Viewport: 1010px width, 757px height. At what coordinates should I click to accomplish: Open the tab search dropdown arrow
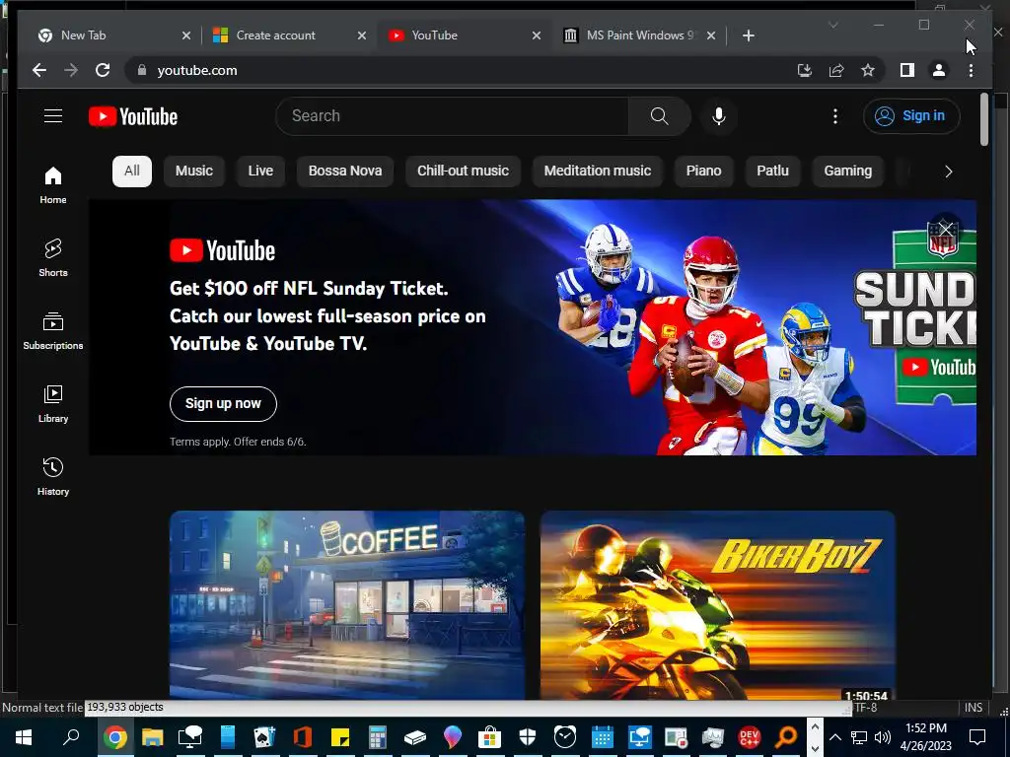point(832,25)
